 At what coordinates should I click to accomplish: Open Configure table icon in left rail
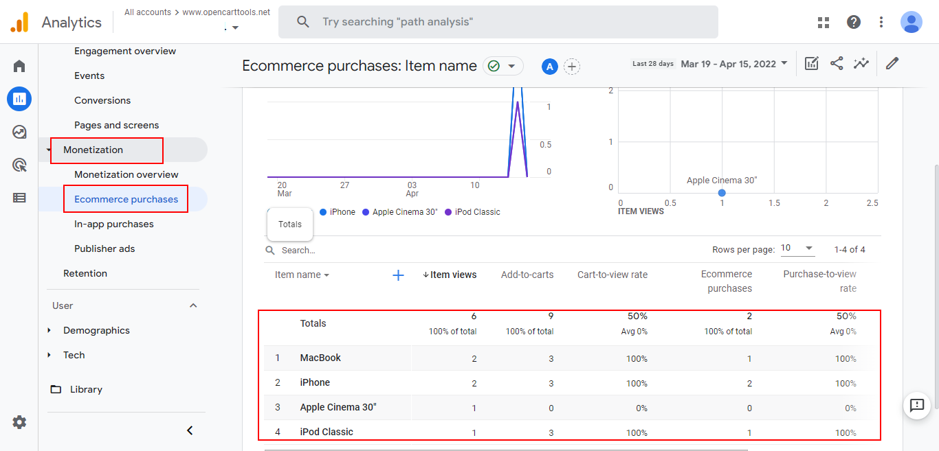19,198
